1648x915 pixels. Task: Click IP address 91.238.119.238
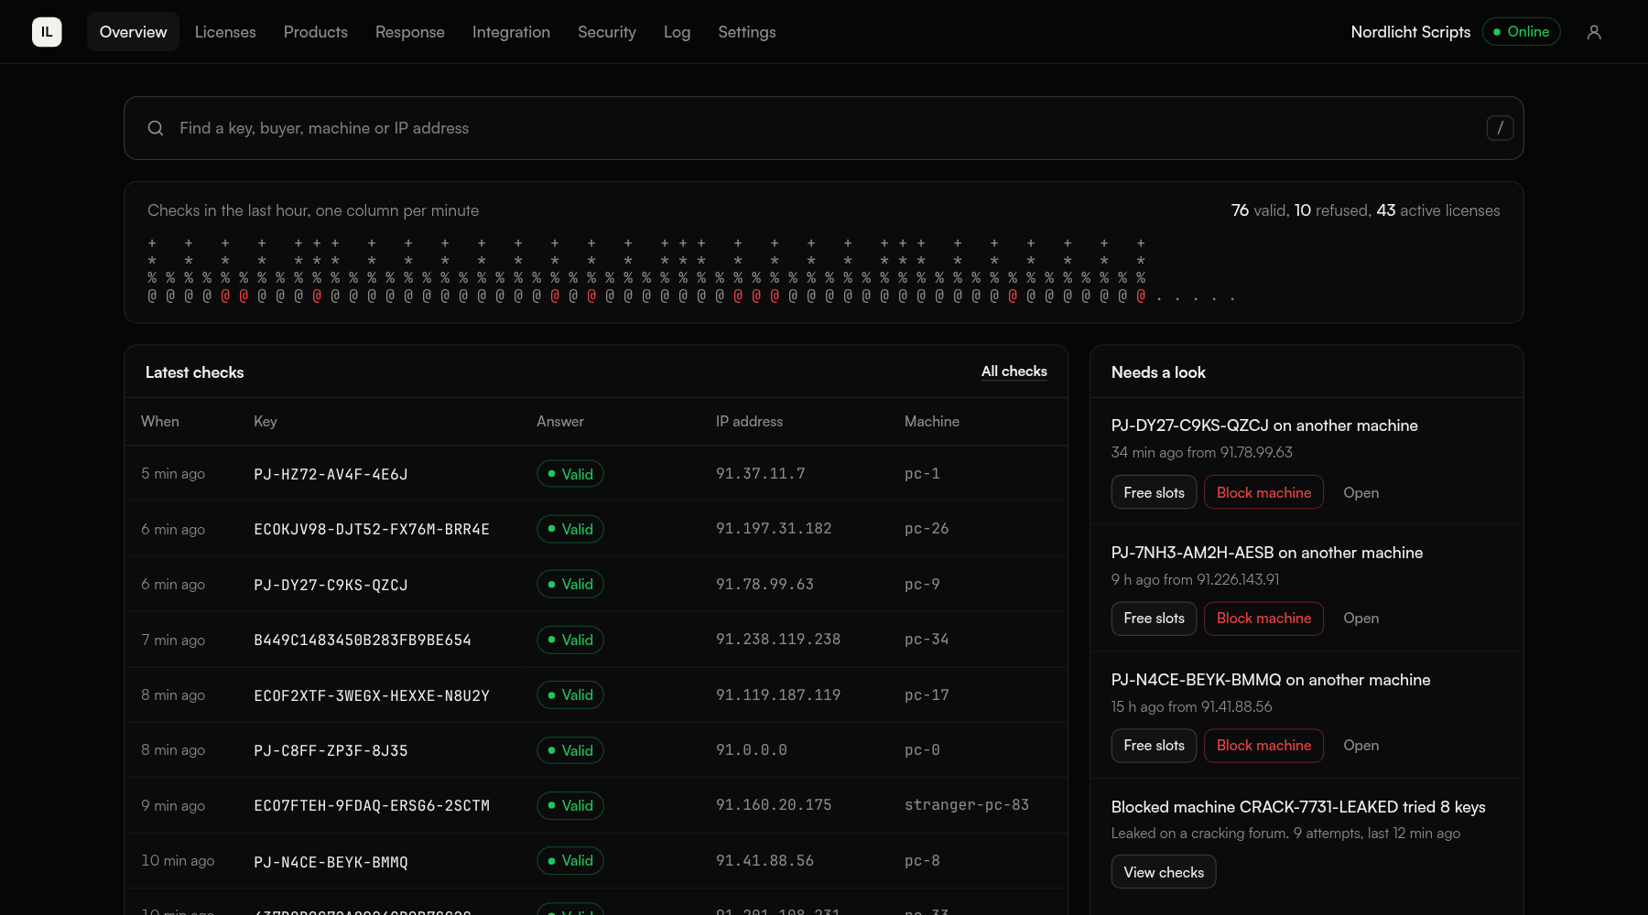(x=778, y=639)
